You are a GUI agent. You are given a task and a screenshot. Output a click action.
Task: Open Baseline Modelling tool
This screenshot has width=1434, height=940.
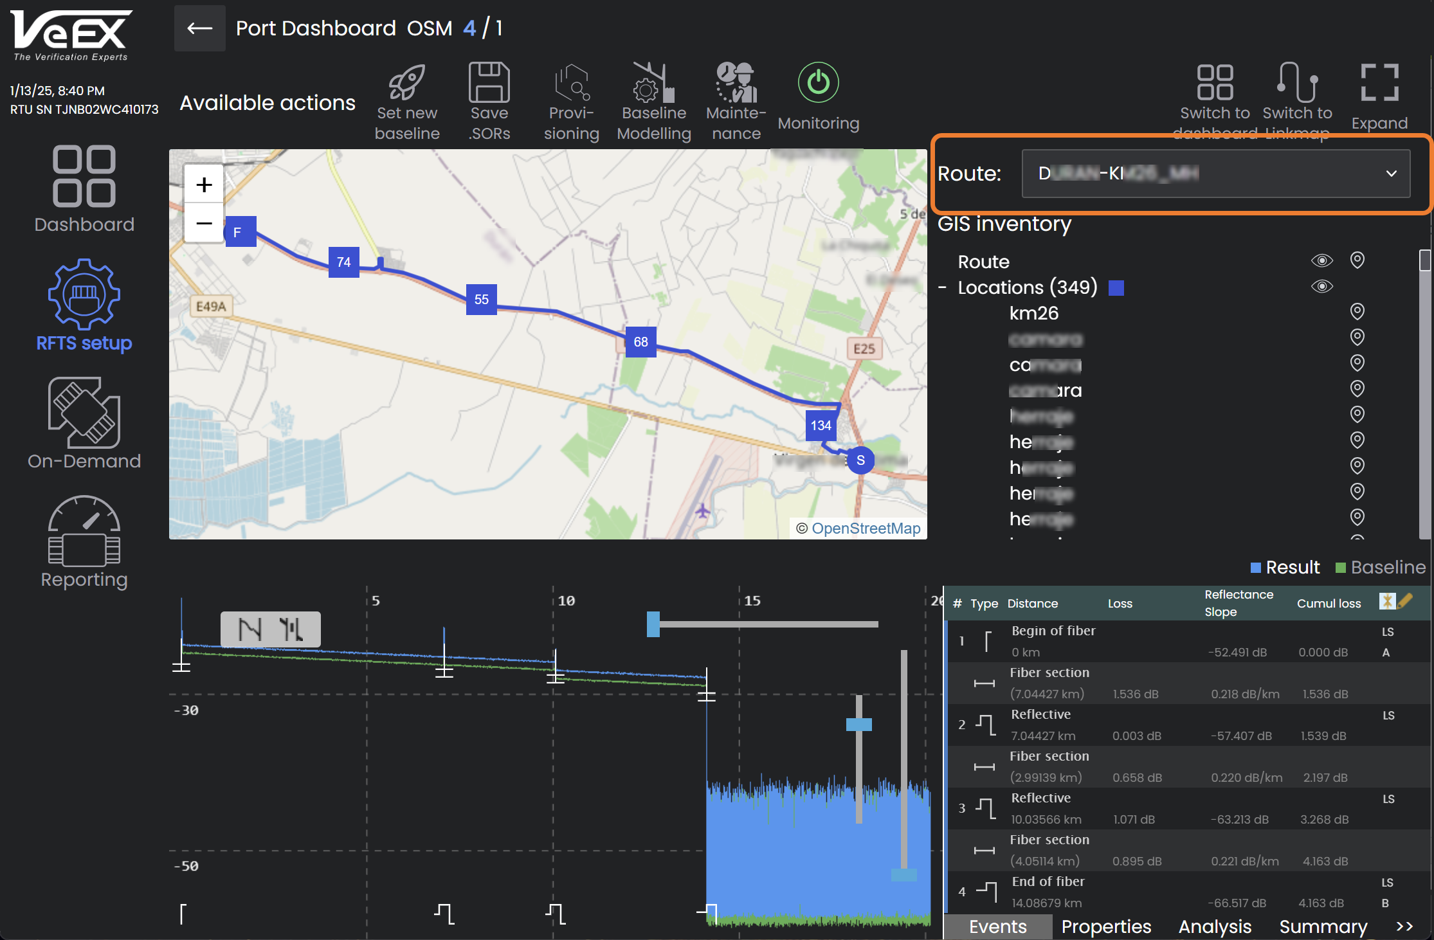[x=653, y=83]
